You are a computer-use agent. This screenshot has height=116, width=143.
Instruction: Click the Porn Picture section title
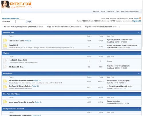8,73
